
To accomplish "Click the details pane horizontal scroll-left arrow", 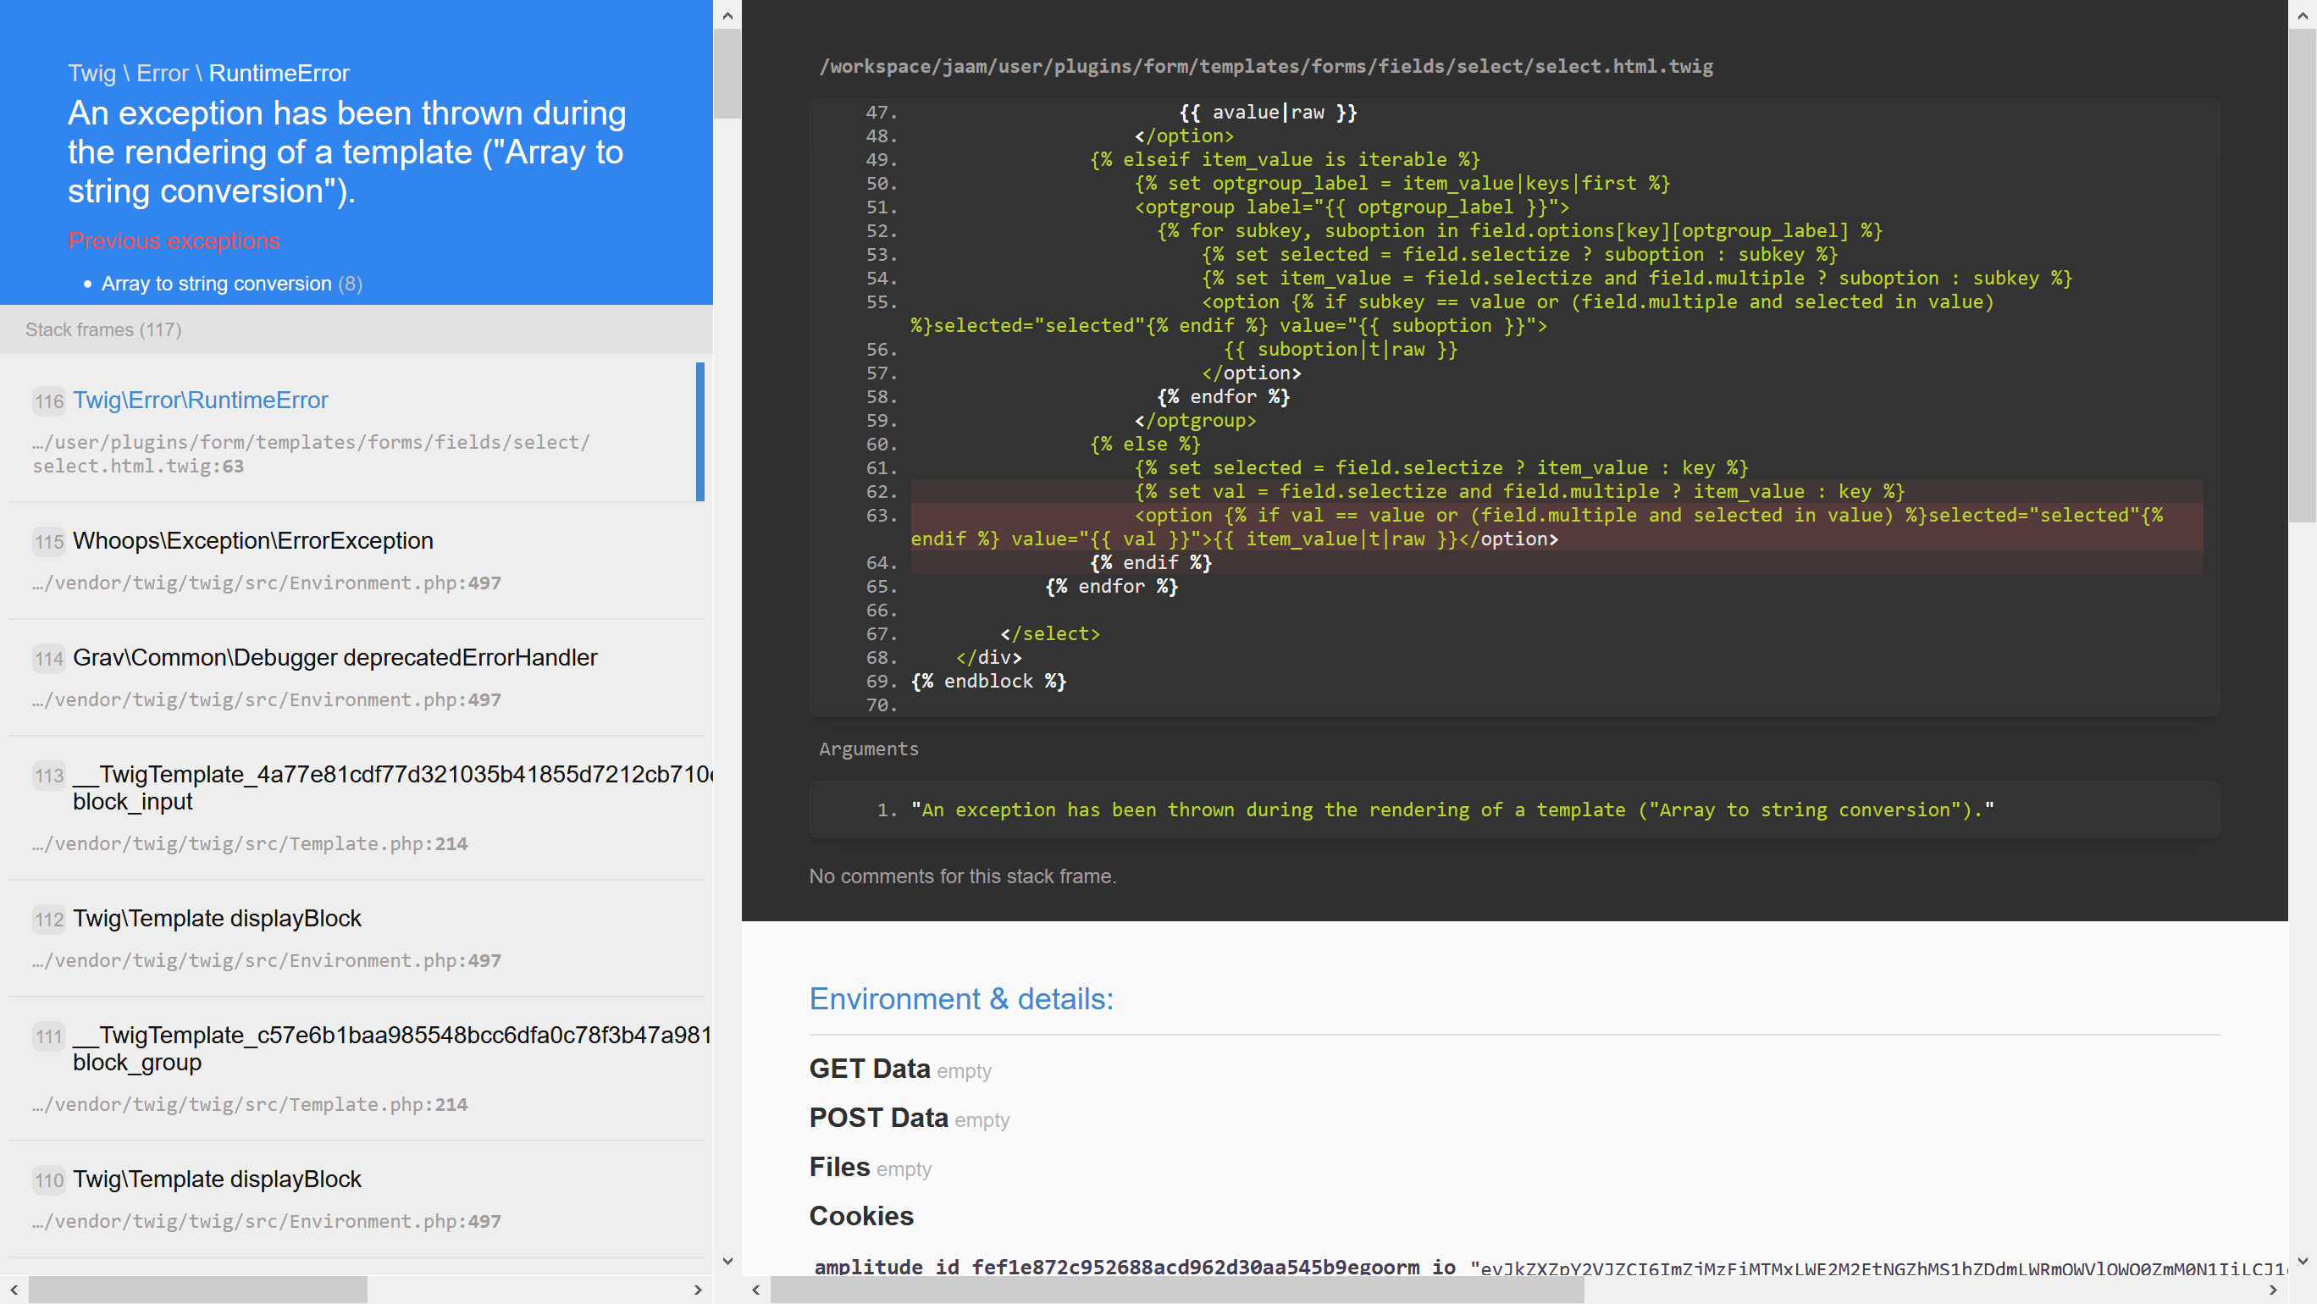I will coord(755,1290).
